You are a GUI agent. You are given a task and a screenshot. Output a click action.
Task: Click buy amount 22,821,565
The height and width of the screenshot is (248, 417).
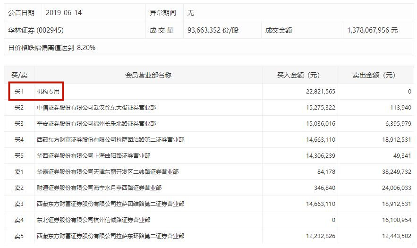point(321,92)
